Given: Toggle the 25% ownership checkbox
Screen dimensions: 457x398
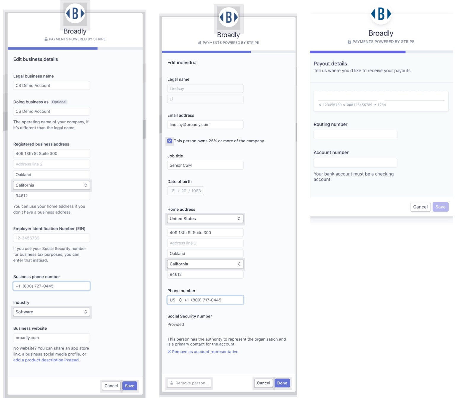Looking at the screenshot, I should pyautogui.click(x=170, y=141).
